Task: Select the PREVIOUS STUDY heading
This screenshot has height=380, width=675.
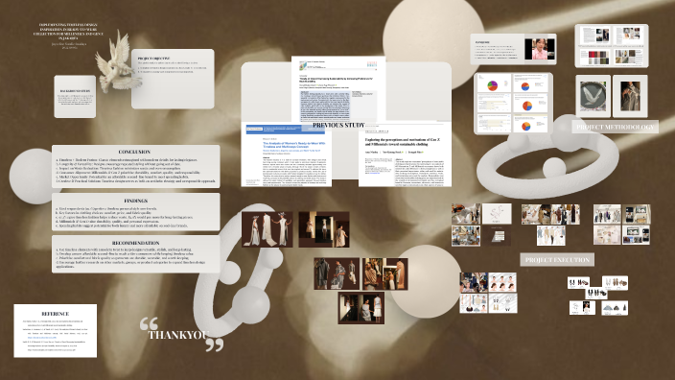Action: [x=338, y=126]
